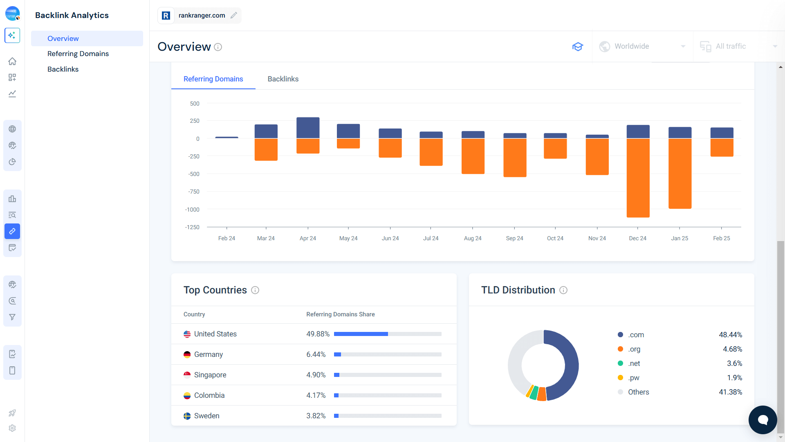
Task: Select the Referring Domains sidebar menu item
Action: pos(78,54)
